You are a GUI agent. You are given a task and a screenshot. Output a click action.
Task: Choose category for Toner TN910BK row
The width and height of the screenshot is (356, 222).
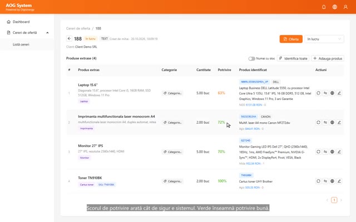click(x=172, y=181)
